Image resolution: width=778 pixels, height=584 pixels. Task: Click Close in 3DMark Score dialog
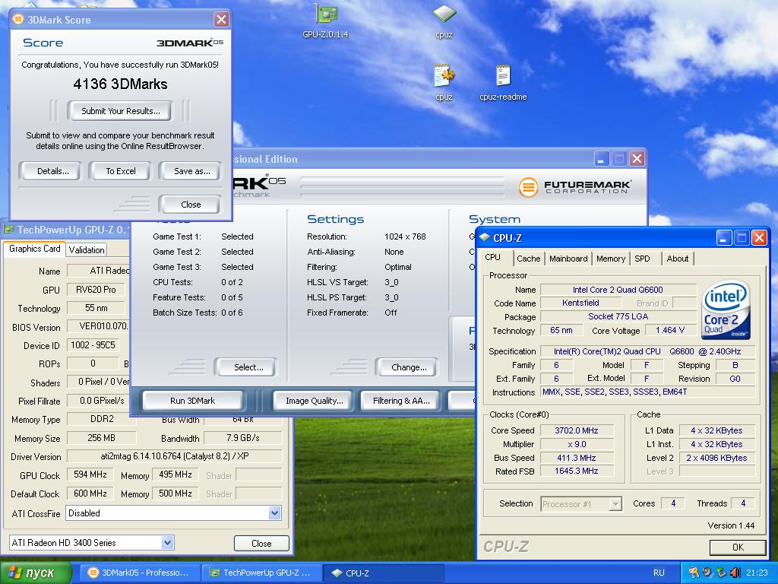point(191,204)
